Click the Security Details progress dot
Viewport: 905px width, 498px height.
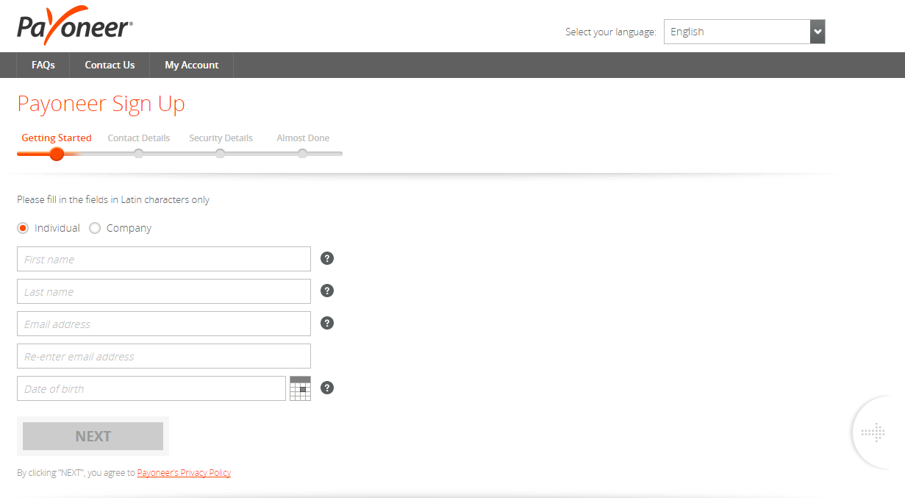tap(220, 154)
